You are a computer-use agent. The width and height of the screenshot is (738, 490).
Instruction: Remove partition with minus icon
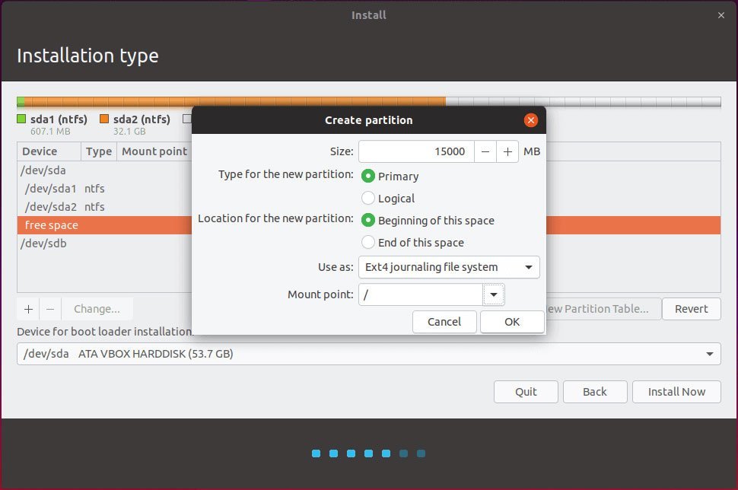[x=50, y=309]
